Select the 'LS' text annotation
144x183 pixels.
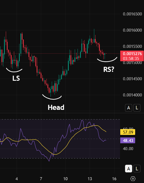point(16,78)
